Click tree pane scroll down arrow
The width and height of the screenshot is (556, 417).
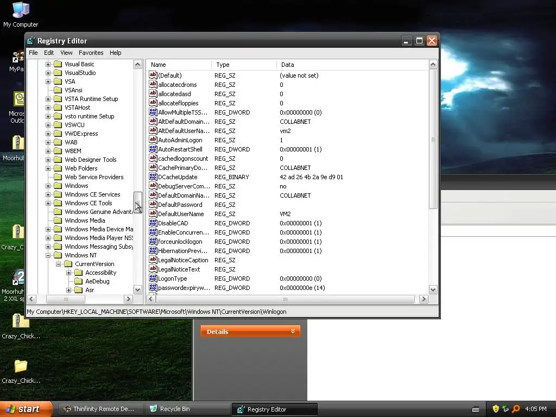click(137, 290)
